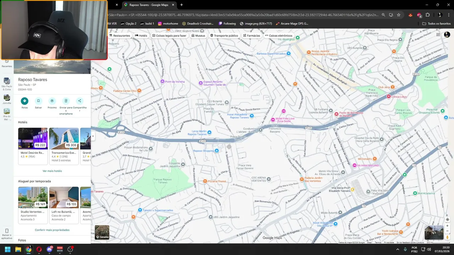Viewport: 454px width, 255px height.
Task: Open the Joinville recent entry
Action: point(7,99)
